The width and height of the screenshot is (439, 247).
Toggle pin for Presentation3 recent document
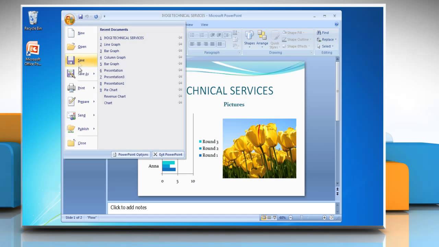[x=180, y=77]
